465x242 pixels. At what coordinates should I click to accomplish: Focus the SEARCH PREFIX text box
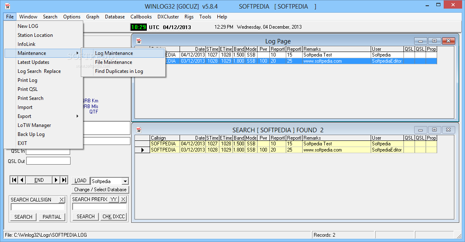point(99,207)
